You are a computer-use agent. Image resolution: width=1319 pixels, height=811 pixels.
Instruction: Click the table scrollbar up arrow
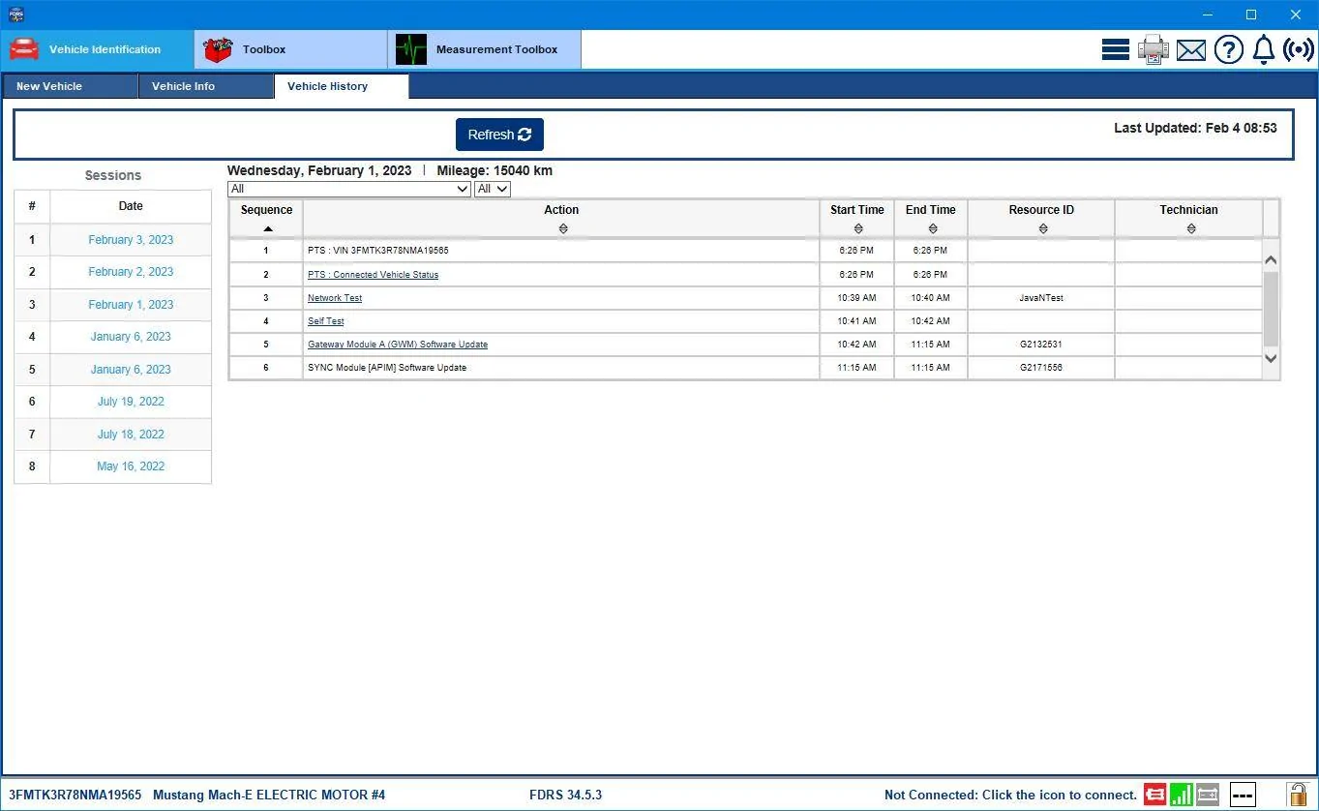pos(1272,260)
